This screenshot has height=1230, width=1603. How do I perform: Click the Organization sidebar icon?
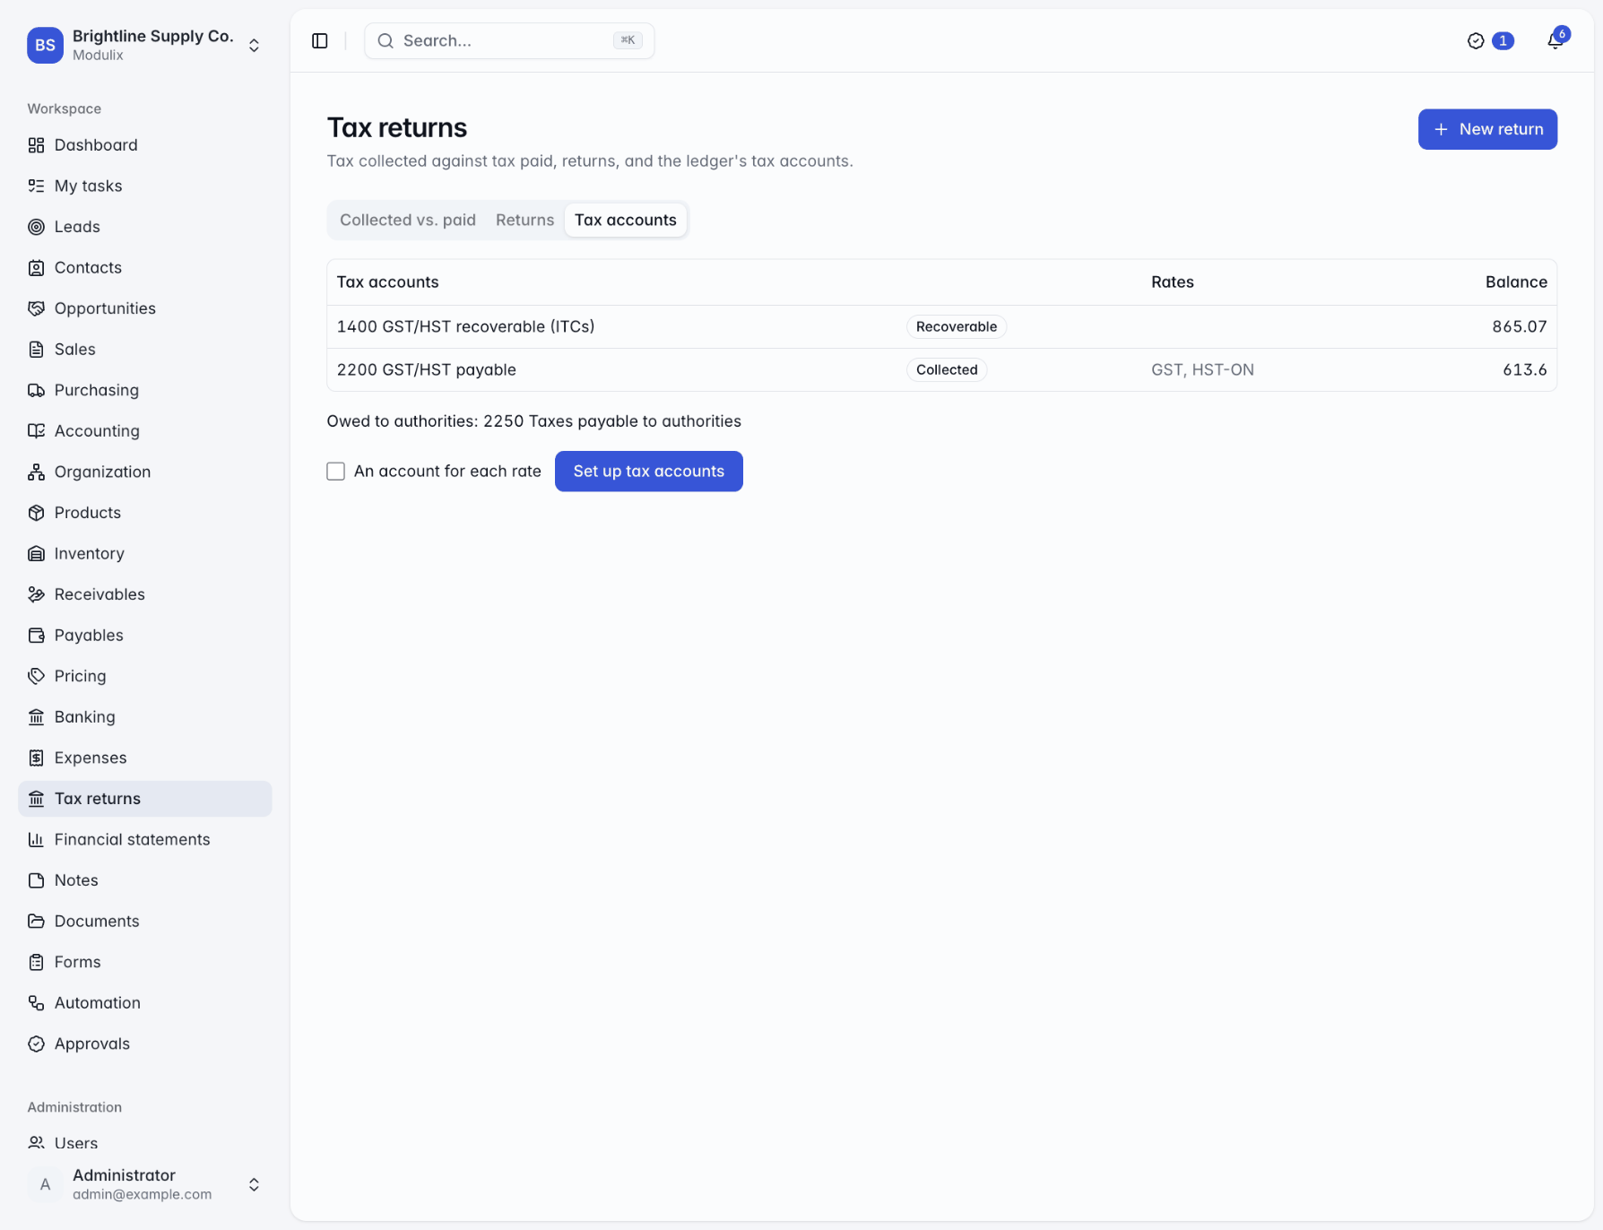pos(36,472)
